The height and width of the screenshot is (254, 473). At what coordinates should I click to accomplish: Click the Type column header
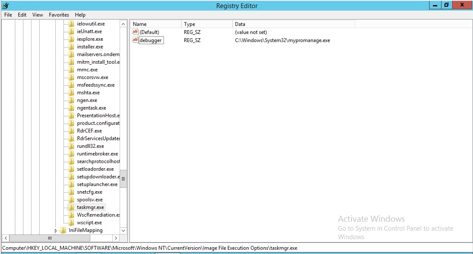(207, 24)
